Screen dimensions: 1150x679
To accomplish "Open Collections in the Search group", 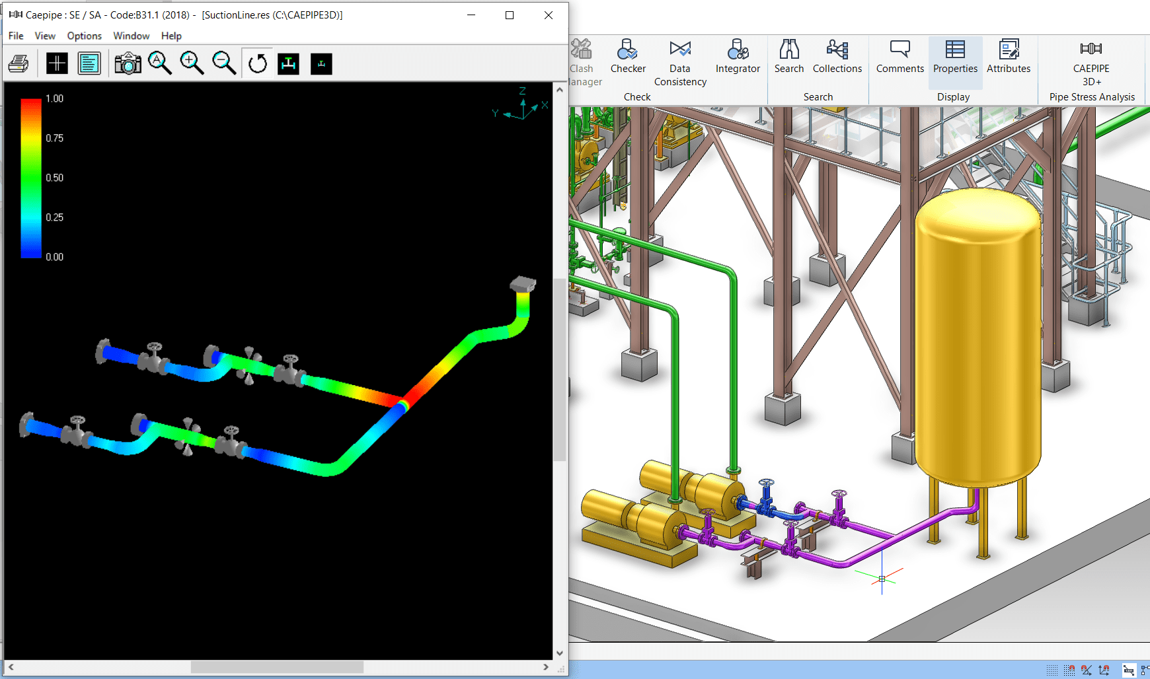I will (x=837, y=57).
